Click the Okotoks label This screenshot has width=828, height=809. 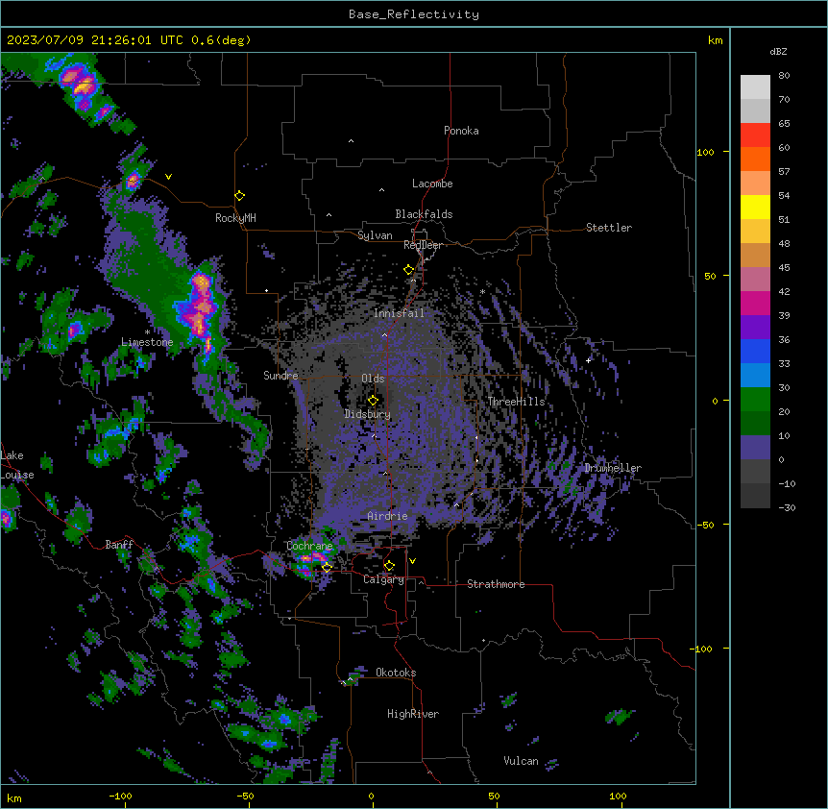pyautogui.click(x=396, y=673)
